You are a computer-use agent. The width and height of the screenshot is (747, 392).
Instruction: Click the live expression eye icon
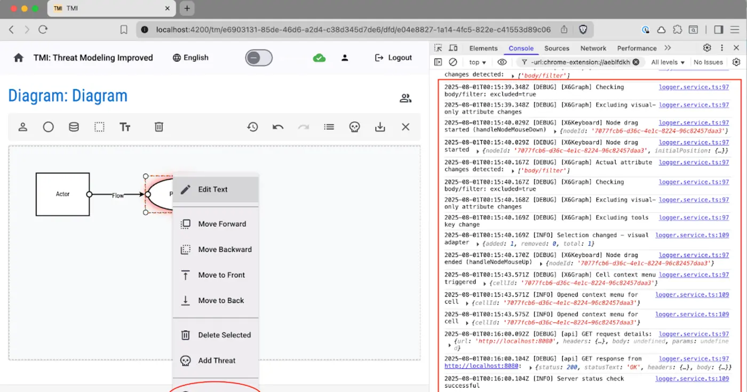point(502,62)
